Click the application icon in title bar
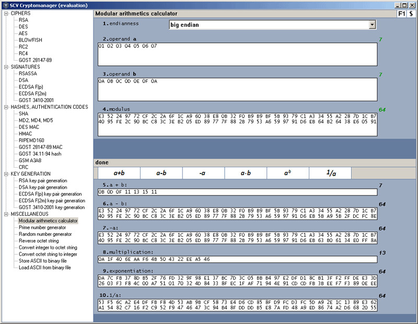 coord(5,5)
